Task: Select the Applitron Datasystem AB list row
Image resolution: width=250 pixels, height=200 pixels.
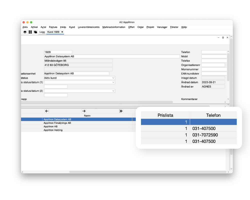Action: [78, 119]
